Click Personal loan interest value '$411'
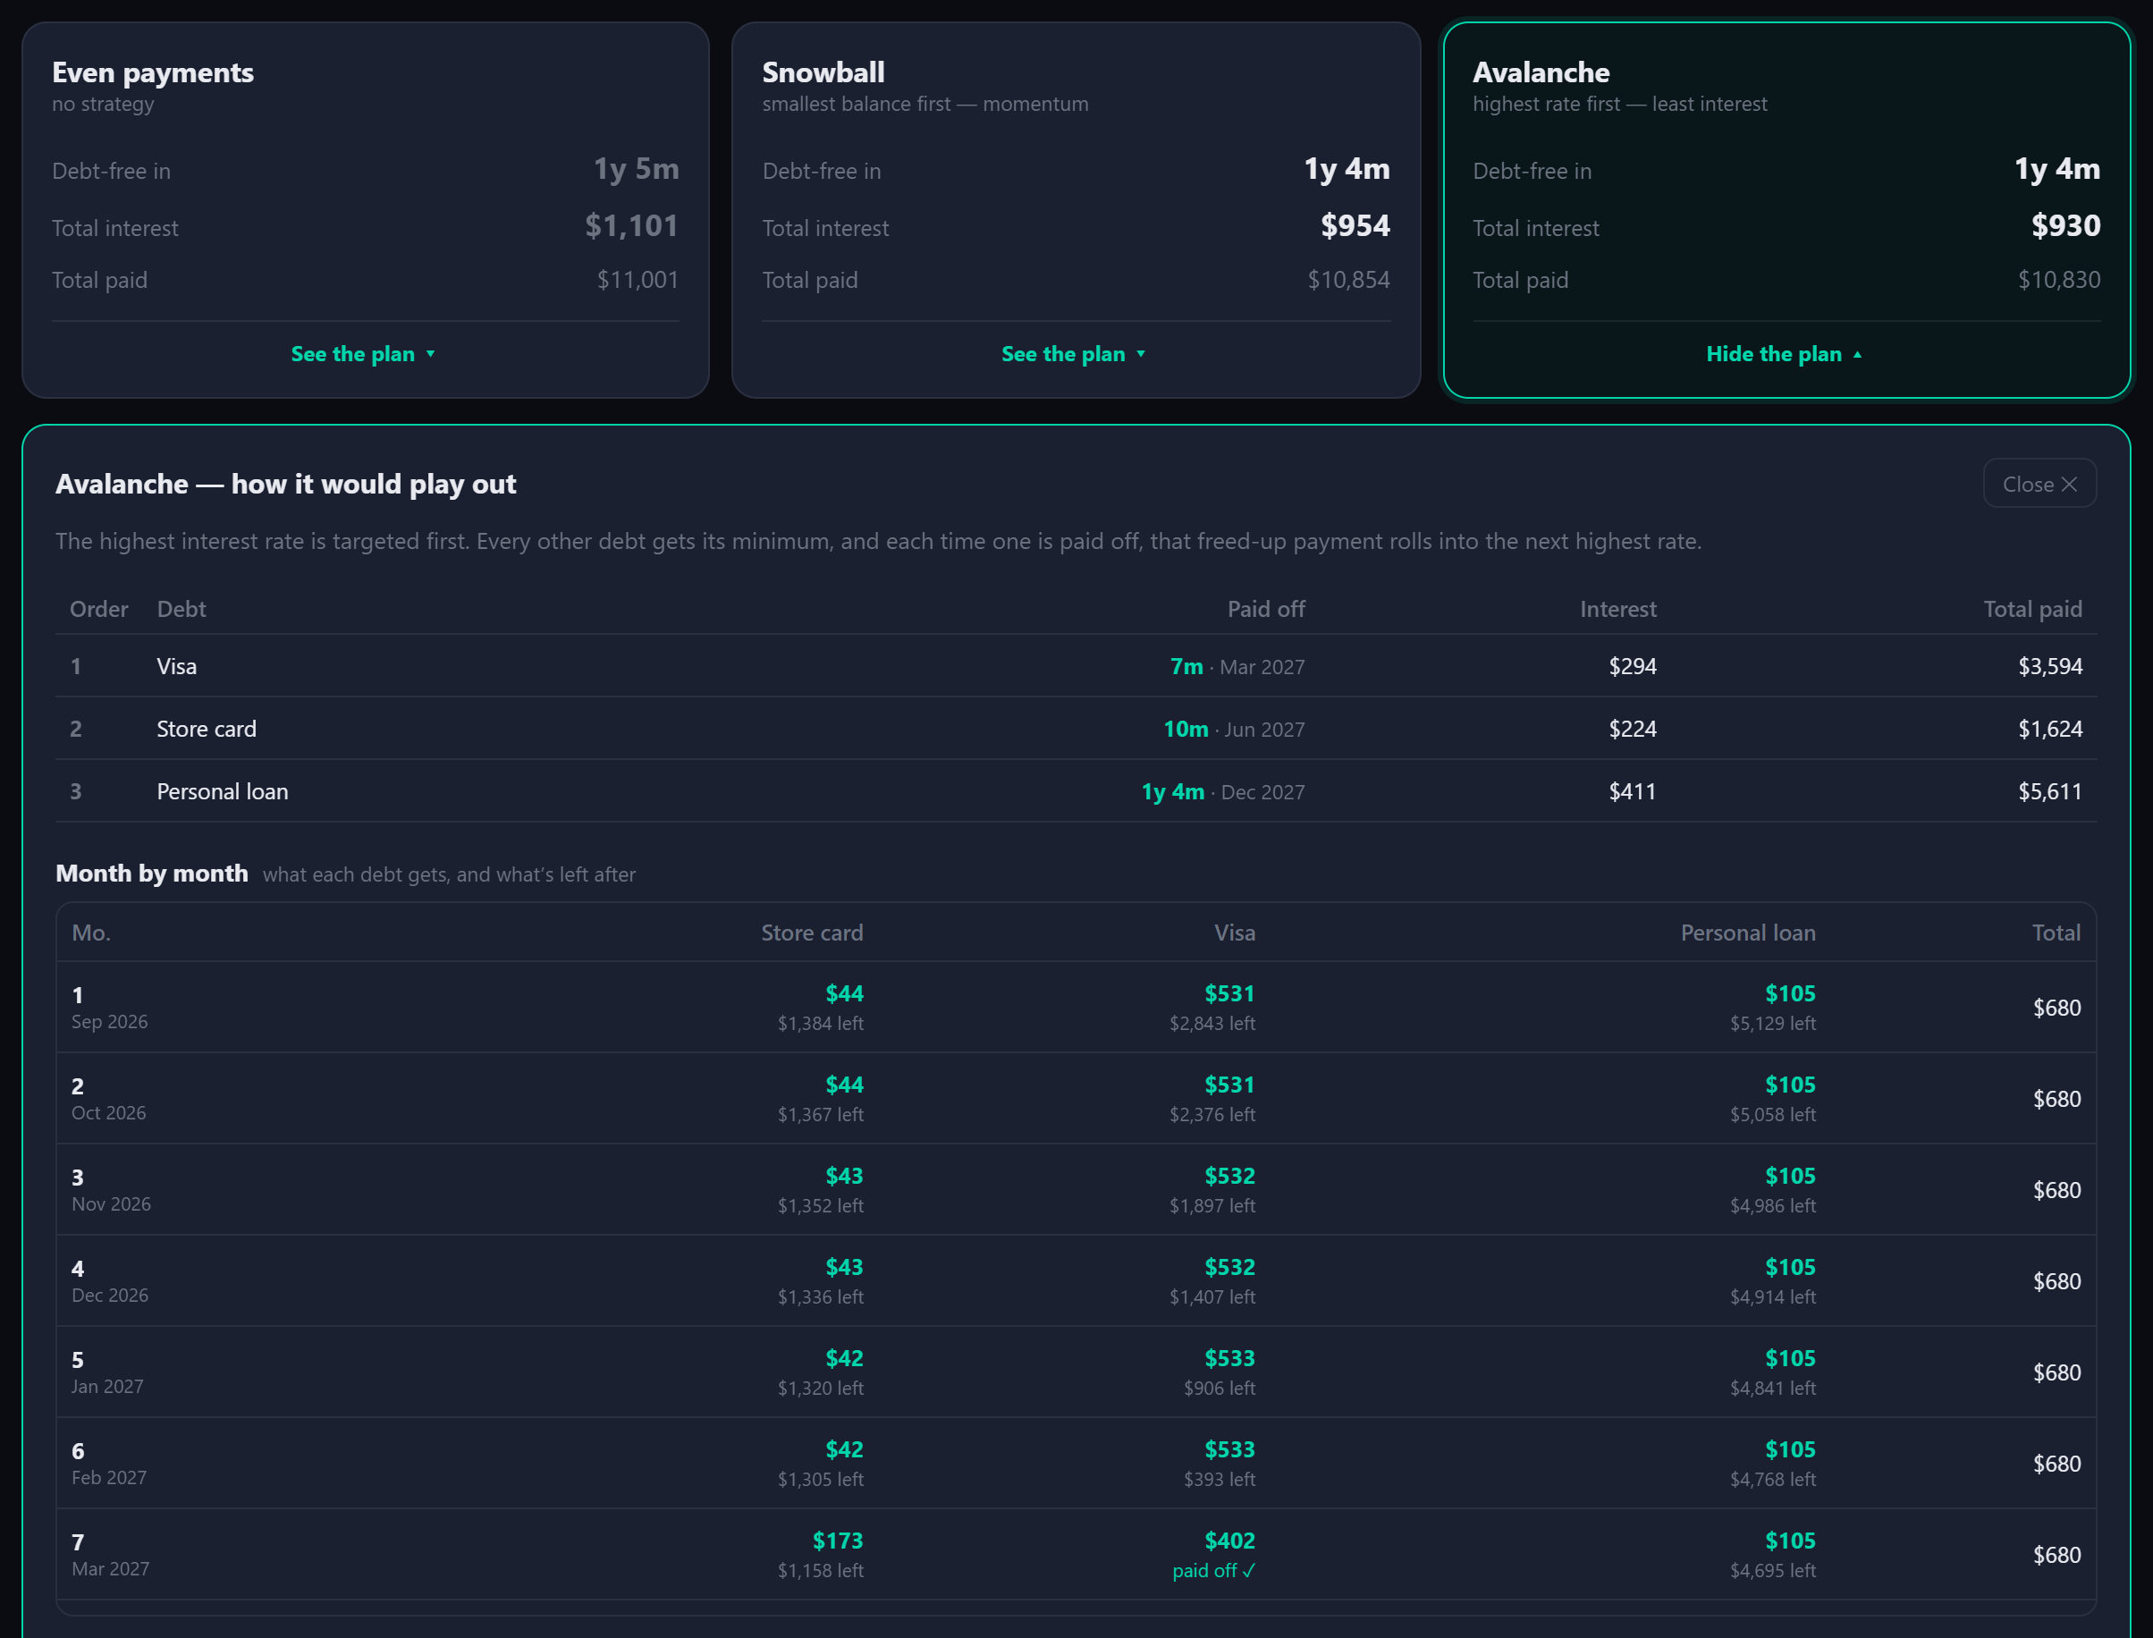This screenshot has height=1638, width=2153. 1633,791
